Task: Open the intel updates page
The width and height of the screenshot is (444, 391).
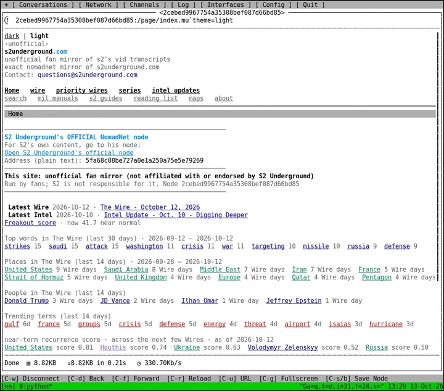Action: pos(176,91)
